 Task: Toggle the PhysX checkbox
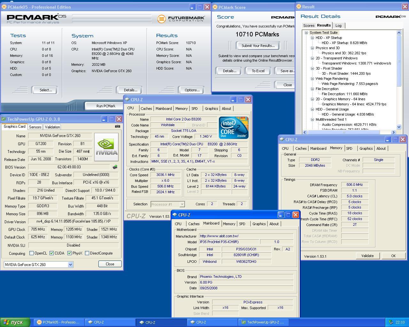click(x=69, y=253)
